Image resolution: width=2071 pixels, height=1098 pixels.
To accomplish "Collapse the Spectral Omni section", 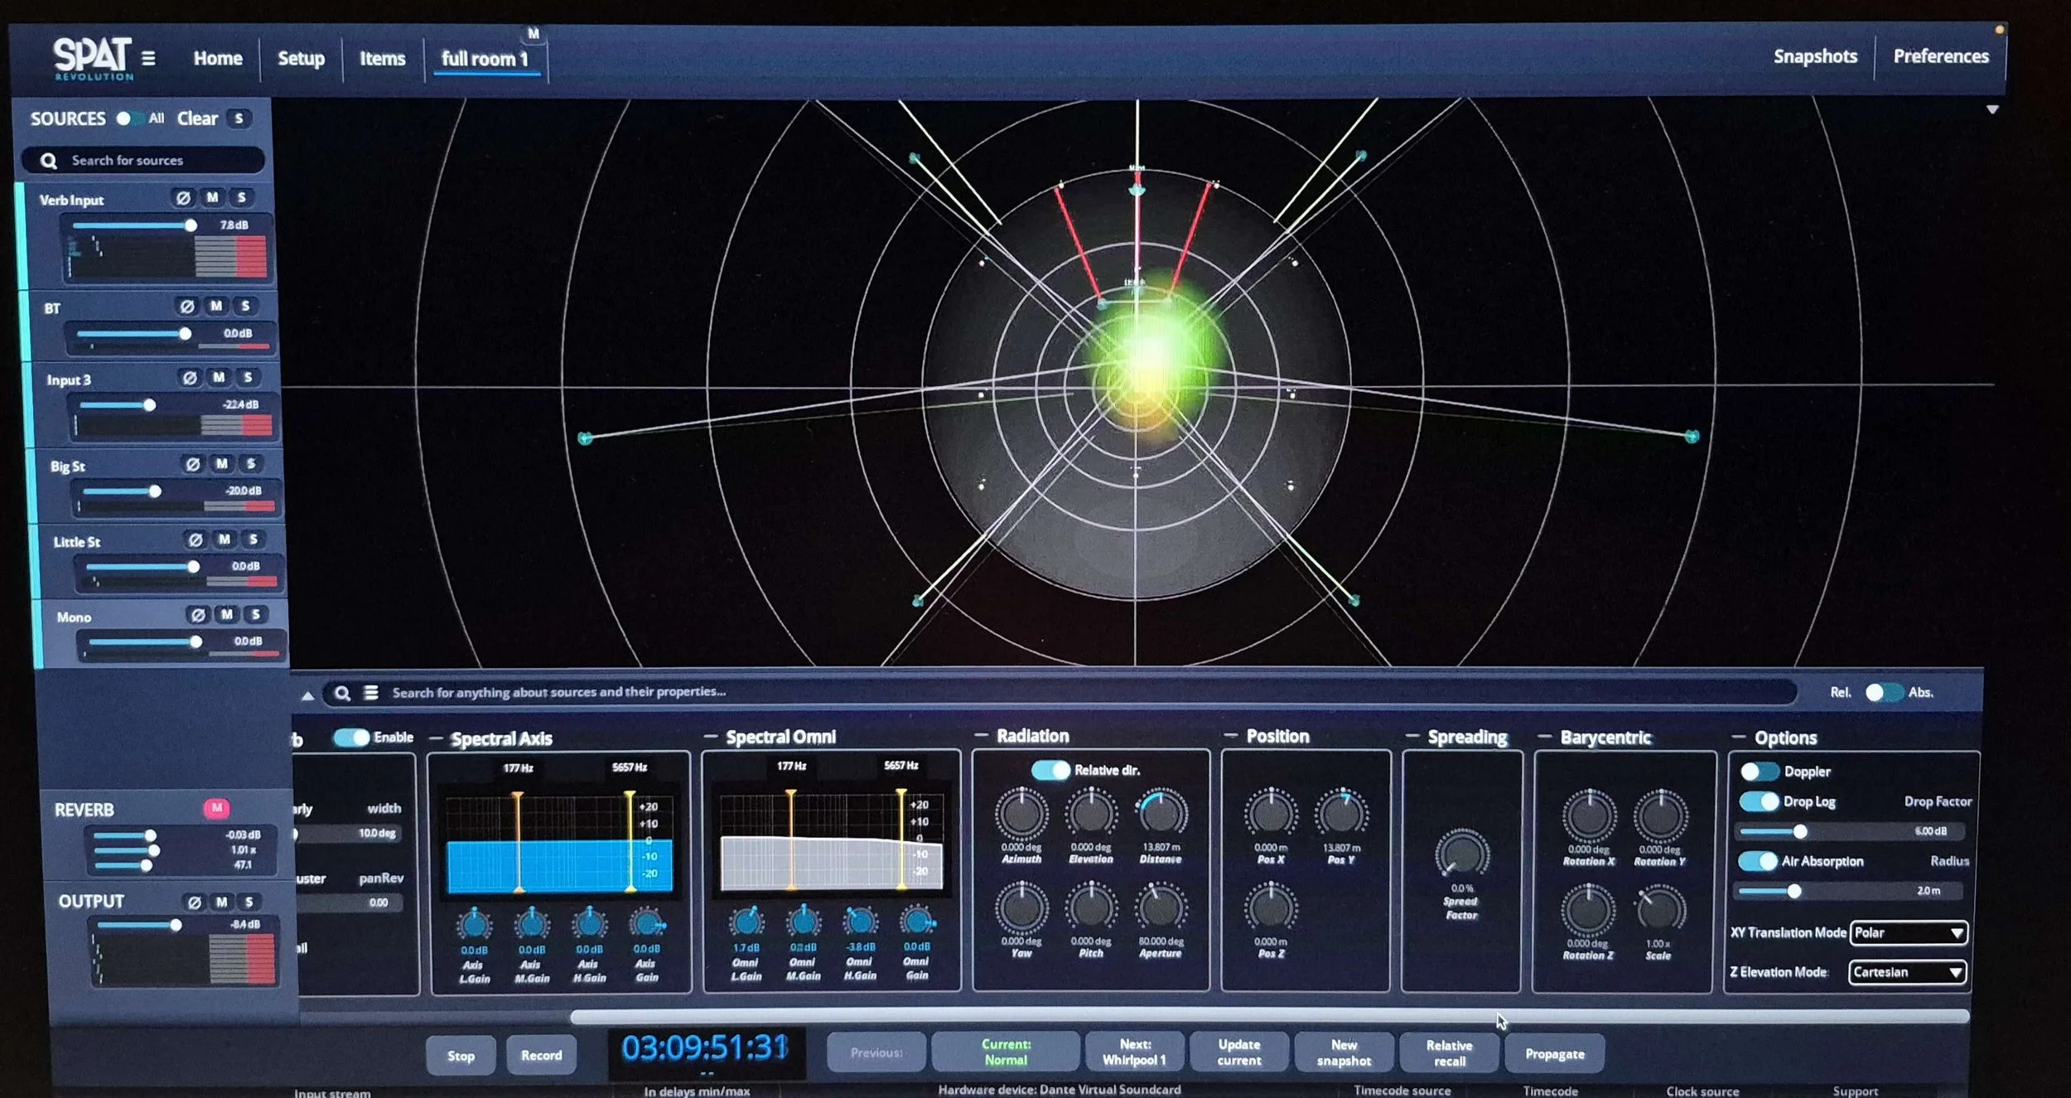I will 711,737.
